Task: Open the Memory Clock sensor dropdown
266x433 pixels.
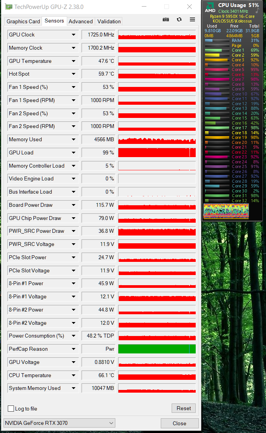Action: [73, 48]
